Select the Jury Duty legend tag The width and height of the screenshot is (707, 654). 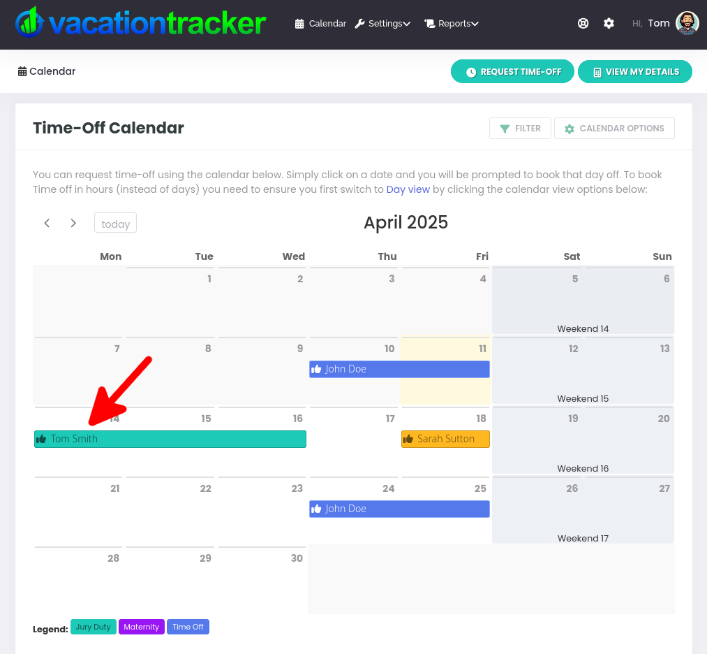tap(94, 627)
